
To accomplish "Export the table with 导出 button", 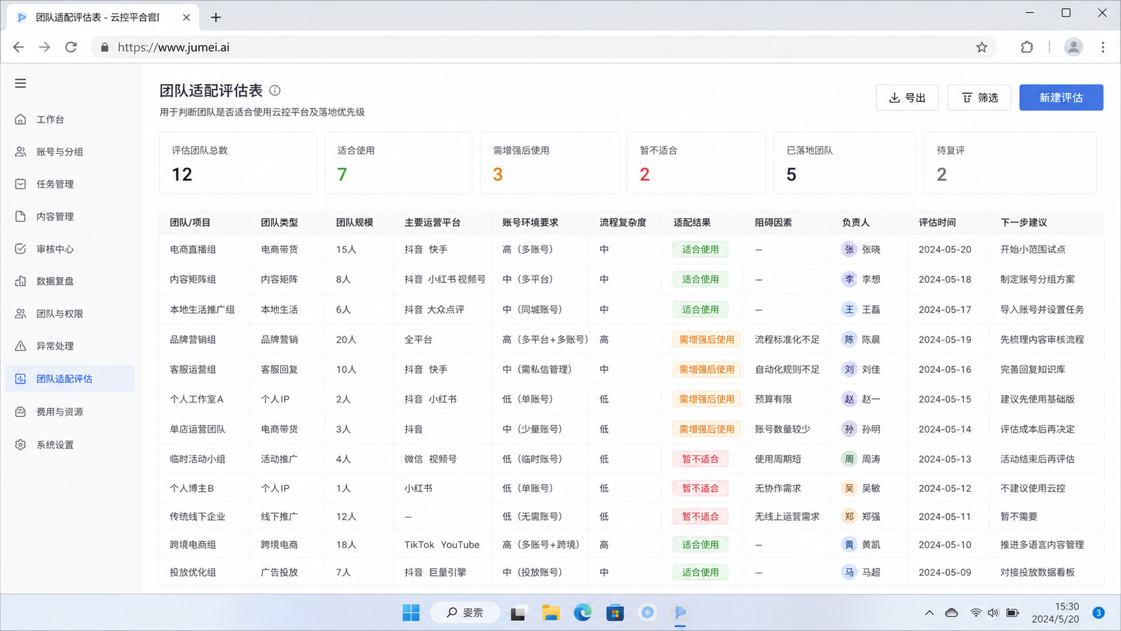I will [x=907, y=98].
